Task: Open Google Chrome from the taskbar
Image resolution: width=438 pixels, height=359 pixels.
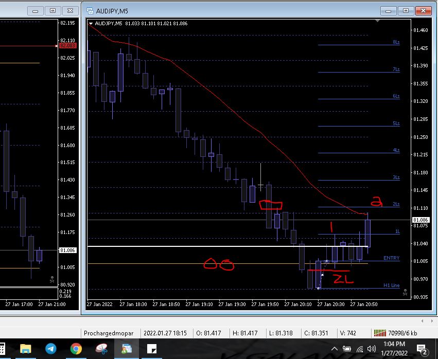Action: coord(76,349)
